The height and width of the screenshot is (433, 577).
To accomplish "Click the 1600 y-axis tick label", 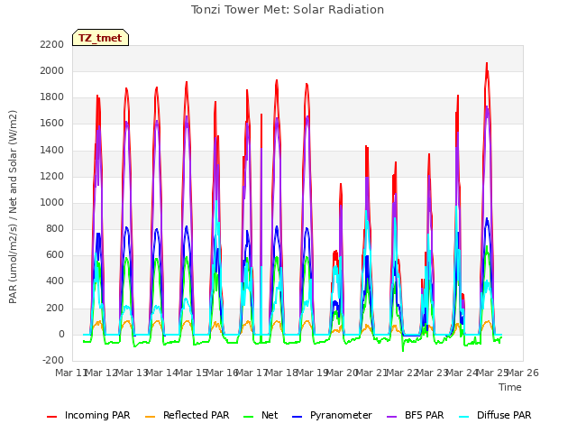I will 52,124.
